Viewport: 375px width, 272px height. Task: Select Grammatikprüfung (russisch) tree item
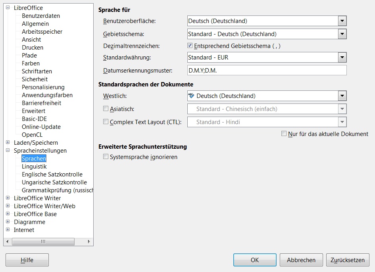[x=58, y=190]
